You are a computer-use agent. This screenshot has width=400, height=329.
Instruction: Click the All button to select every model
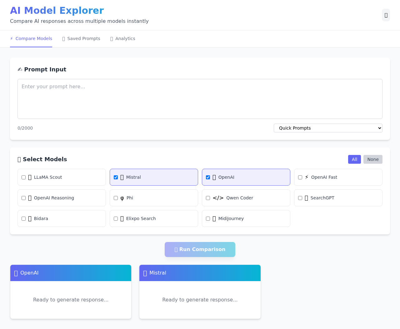(x=354, y=159)
